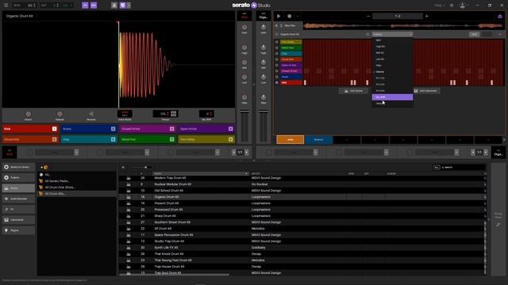Click the purple shield toolbar icon
508x285 pixels.
[x=123, y=6]
